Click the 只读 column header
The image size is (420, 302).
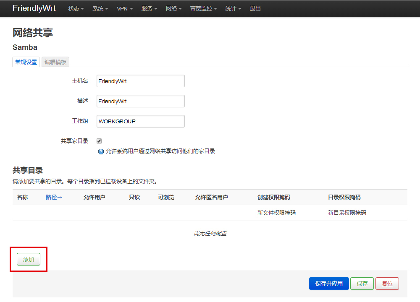pos(134,198)
